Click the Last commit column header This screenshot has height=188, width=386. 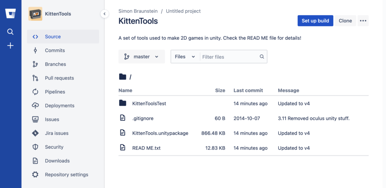[248, 90]
